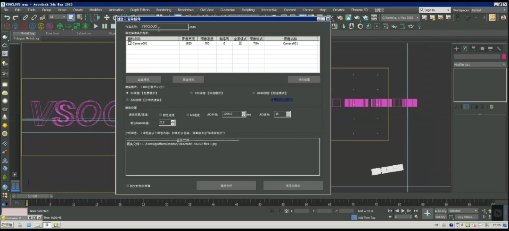Click the large Set Keys plus icon
The image size is (509, 231).
427,214
